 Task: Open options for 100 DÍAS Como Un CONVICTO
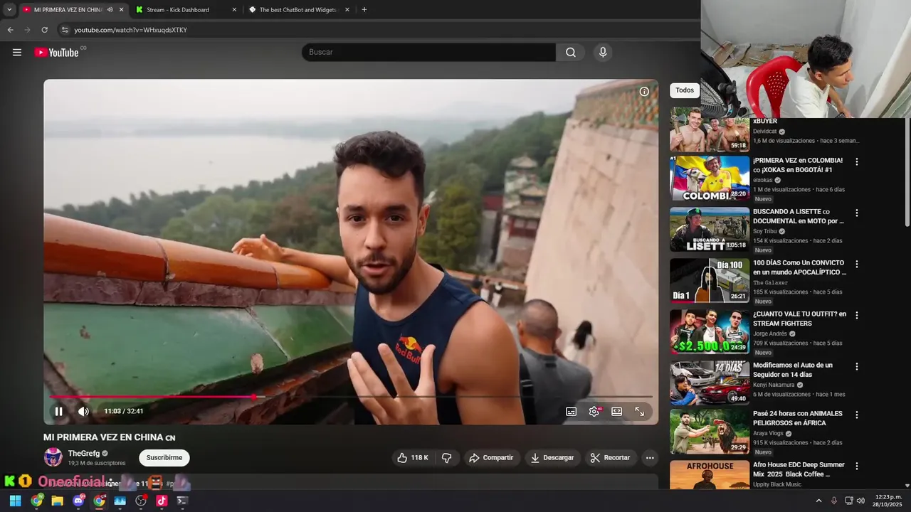(857, 264)
